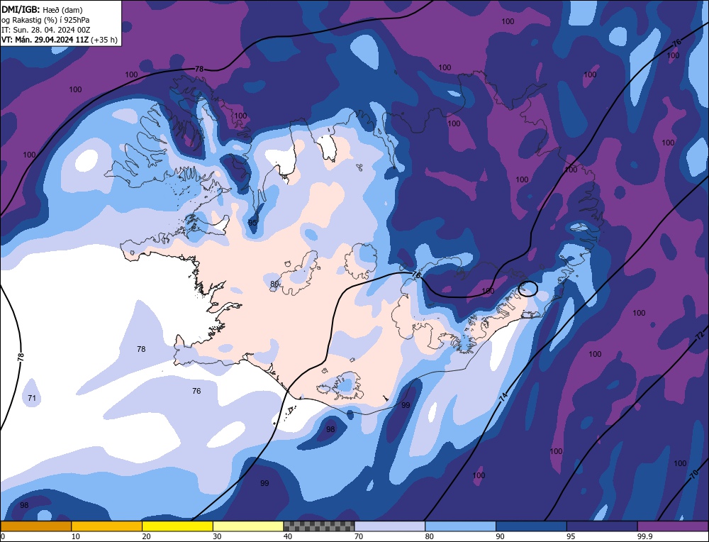Click the 'IT: Sun. 28. 04. 2024 00Z' line
This screenshot has width=709, height=542.
tap(45, 30)
